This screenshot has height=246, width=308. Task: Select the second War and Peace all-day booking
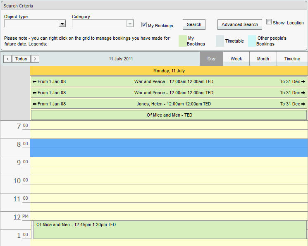point(169,93)
